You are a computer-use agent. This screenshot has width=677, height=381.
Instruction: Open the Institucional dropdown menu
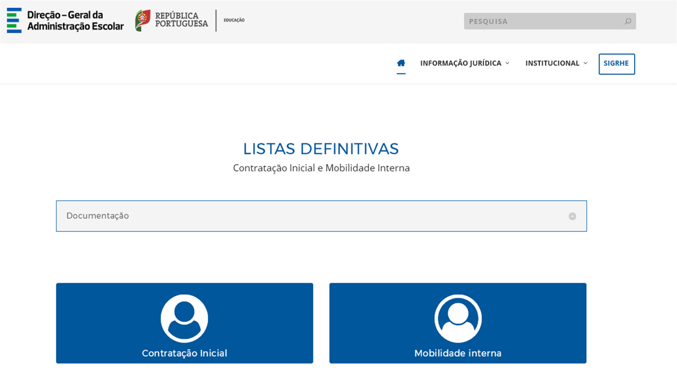[x=556, y=63]
